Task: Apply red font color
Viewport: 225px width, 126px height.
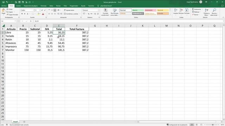Action: pyautogui.click(x=43, y=14)
